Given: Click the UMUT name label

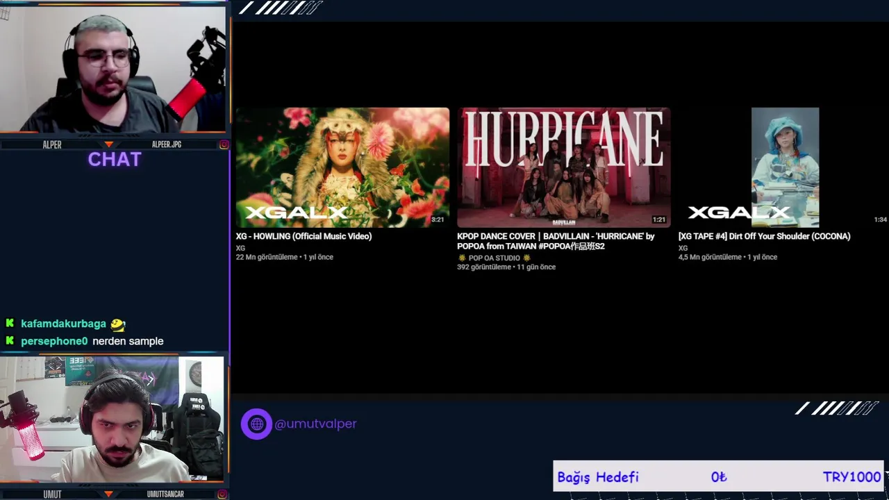Looking at the screenshot, I should coord(52,494).
